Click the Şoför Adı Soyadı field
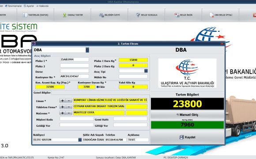 (94, 140)
